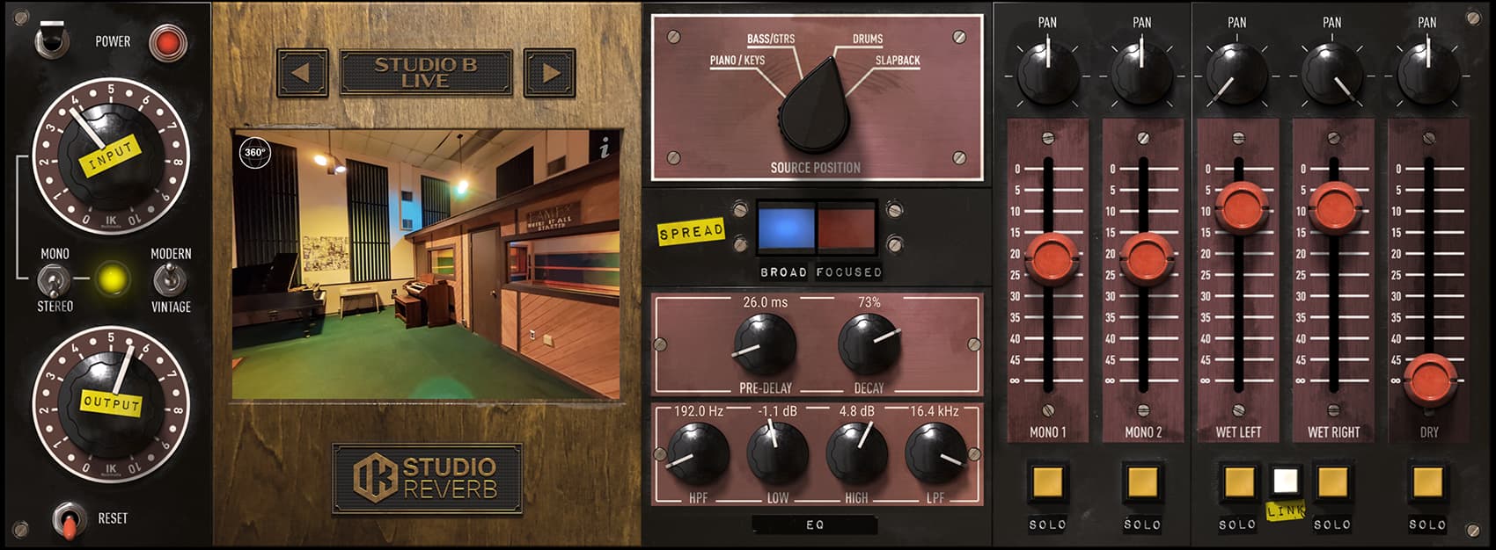The width and height of the screenshot is (1496, 550).
Task: Open the 360° room view icon
Action: 254,153
